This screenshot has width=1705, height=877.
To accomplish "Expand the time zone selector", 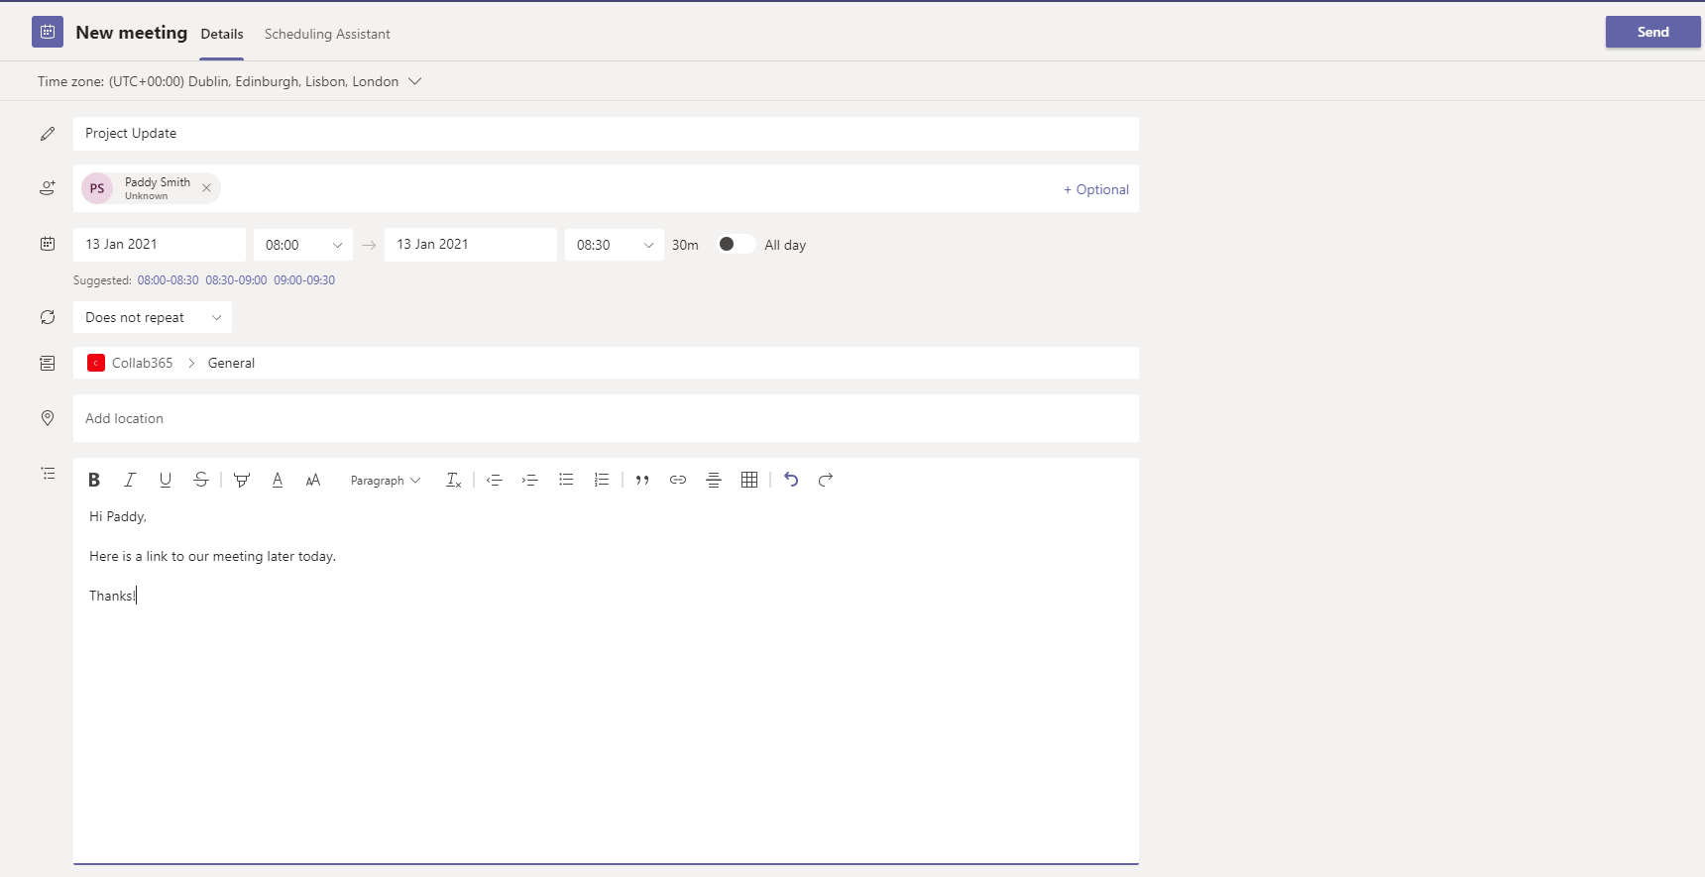I will coord(415,81).
